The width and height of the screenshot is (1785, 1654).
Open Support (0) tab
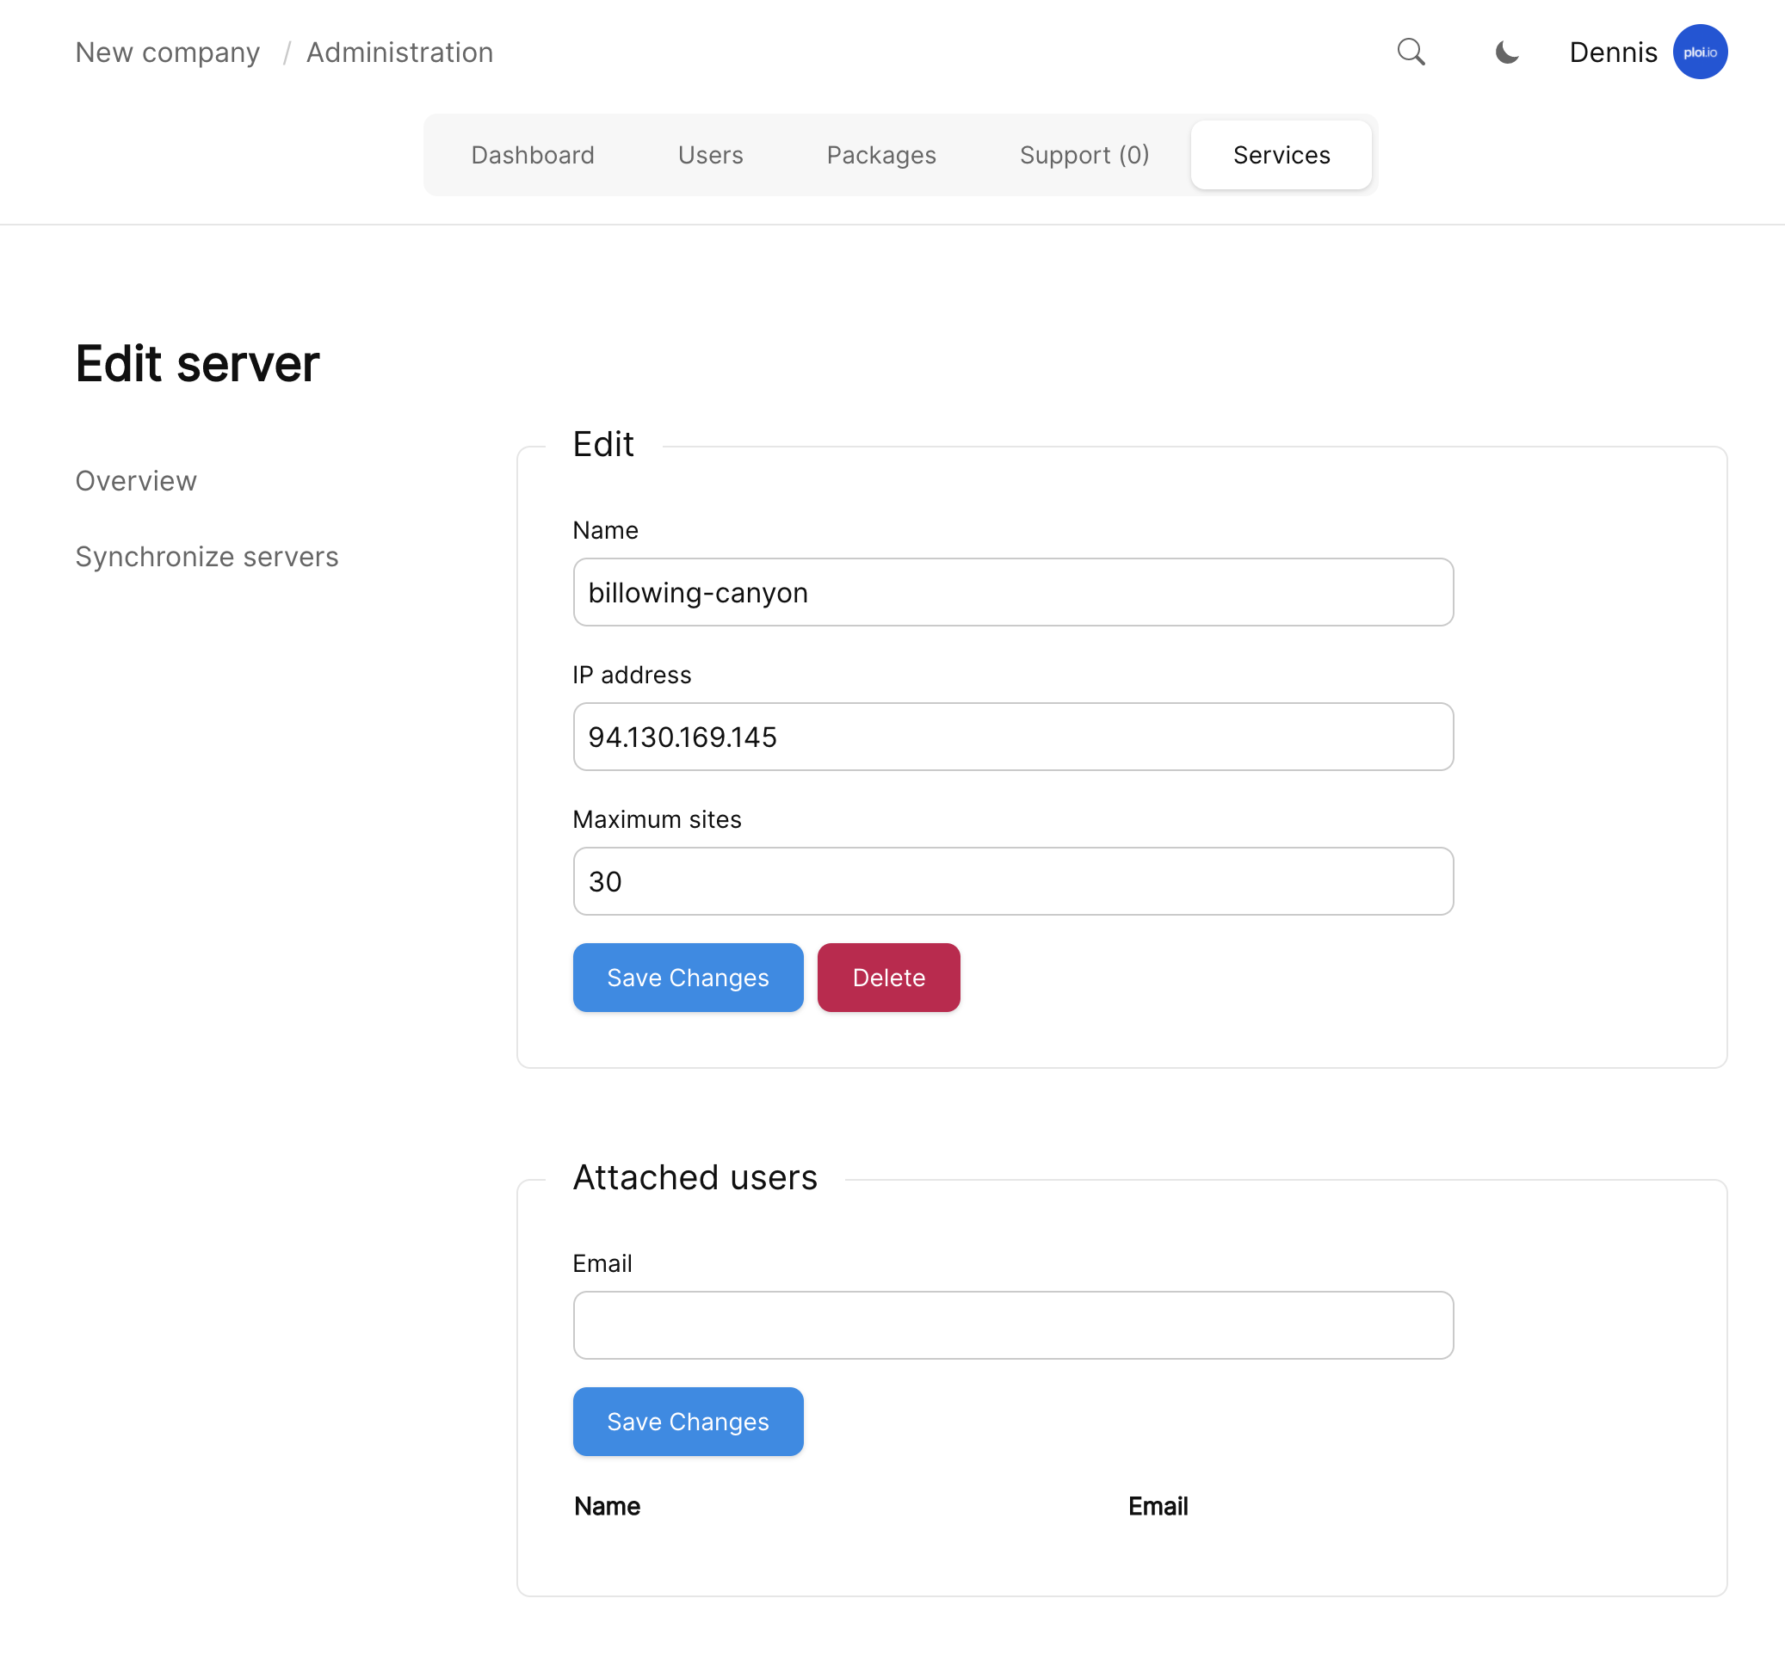[x=1084, y=155]
